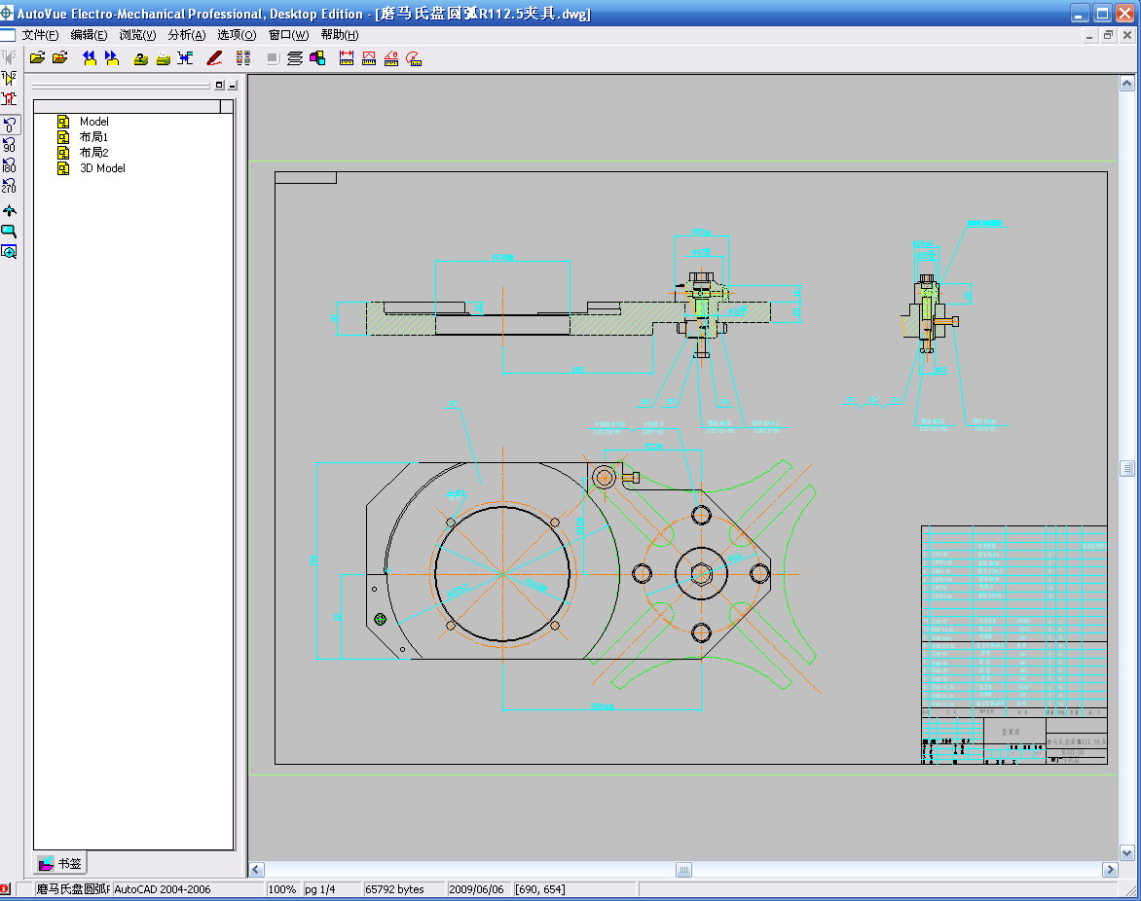
Task: Select 布局1 in the layout tree
Action: (x=92, y=136)
